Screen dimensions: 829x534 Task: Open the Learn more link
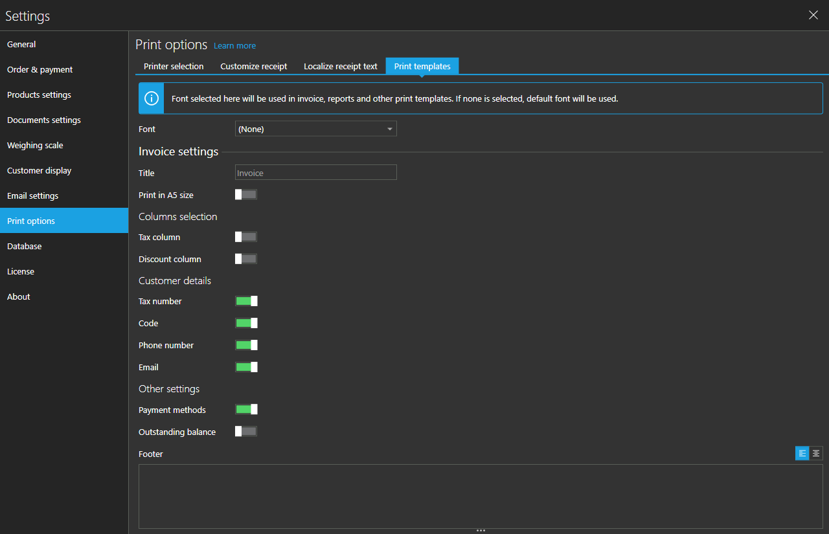[234, 46]
